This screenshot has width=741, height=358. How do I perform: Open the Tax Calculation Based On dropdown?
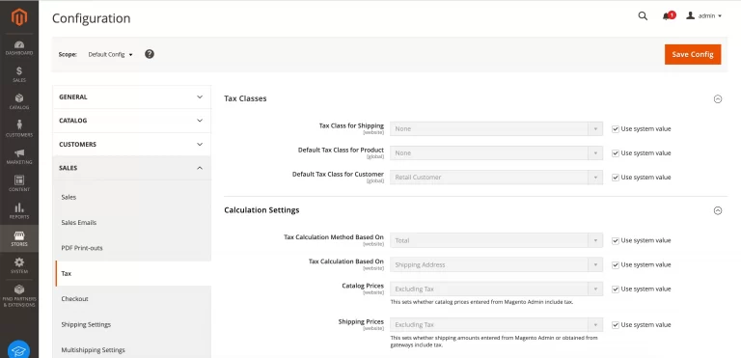point(496,264)
